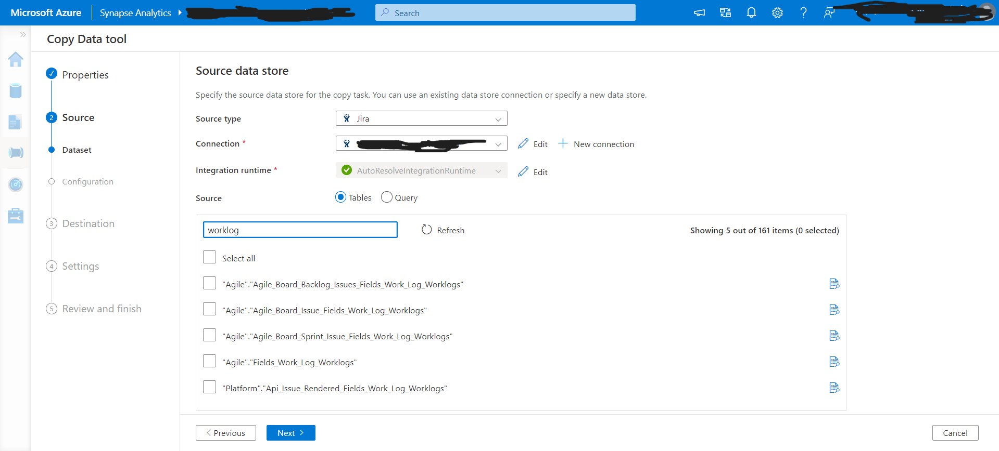Click the Refresh tables icon
This screenshot has height=451, width=999.
(x=427, y=230)
